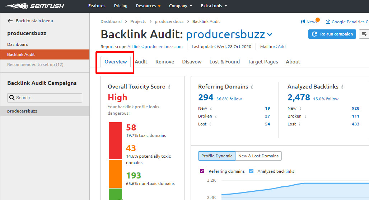Screen dimensions: 369x200
Task: Expand the producersbuzz project selector chevron
Action: click(x=270, y=35)
